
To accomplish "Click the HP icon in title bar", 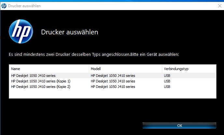I will coord(4,6).
